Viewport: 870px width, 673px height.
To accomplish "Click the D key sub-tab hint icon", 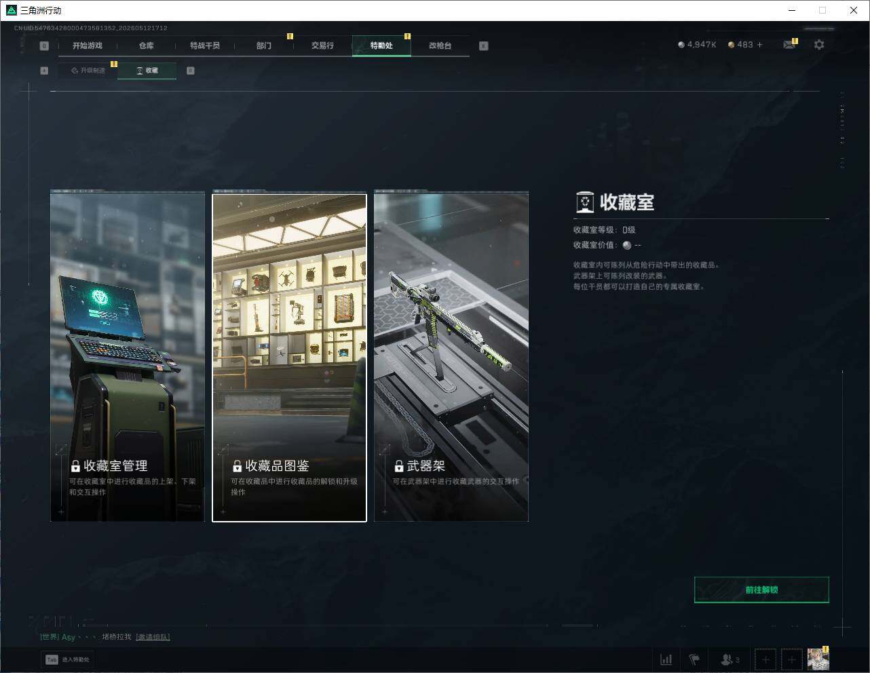I will [x=191, y=71].
